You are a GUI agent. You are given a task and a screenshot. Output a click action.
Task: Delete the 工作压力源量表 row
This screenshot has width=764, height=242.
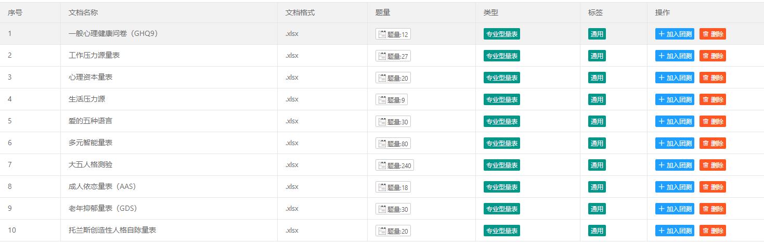pos(713,56)
